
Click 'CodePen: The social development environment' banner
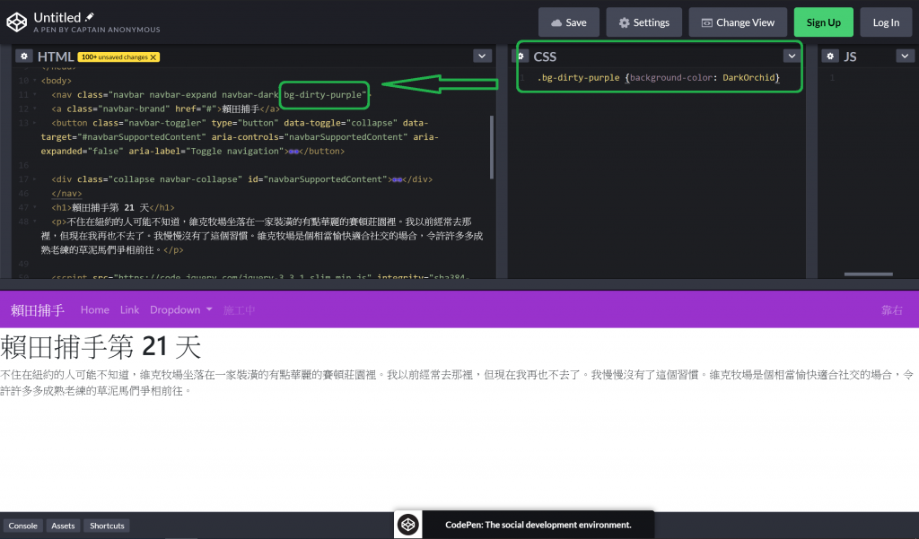tap(538, 525)
